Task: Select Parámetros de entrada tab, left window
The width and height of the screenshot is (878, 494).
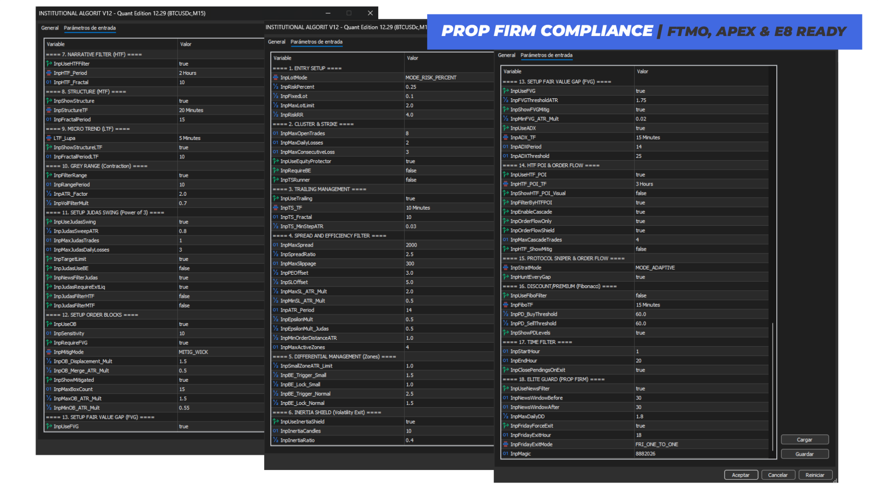Action: [x=90, y=28]
